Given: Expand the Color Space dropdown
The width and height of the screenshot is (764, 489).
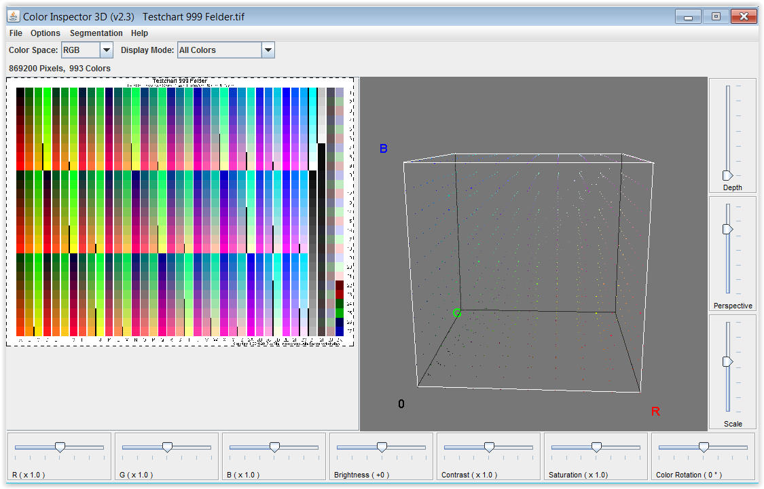Looking at the screenshot, I should click(x=106, y=50).
